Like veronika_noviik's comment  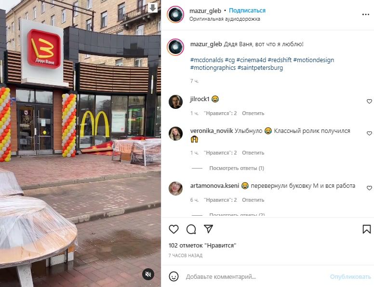pos(369,133)
